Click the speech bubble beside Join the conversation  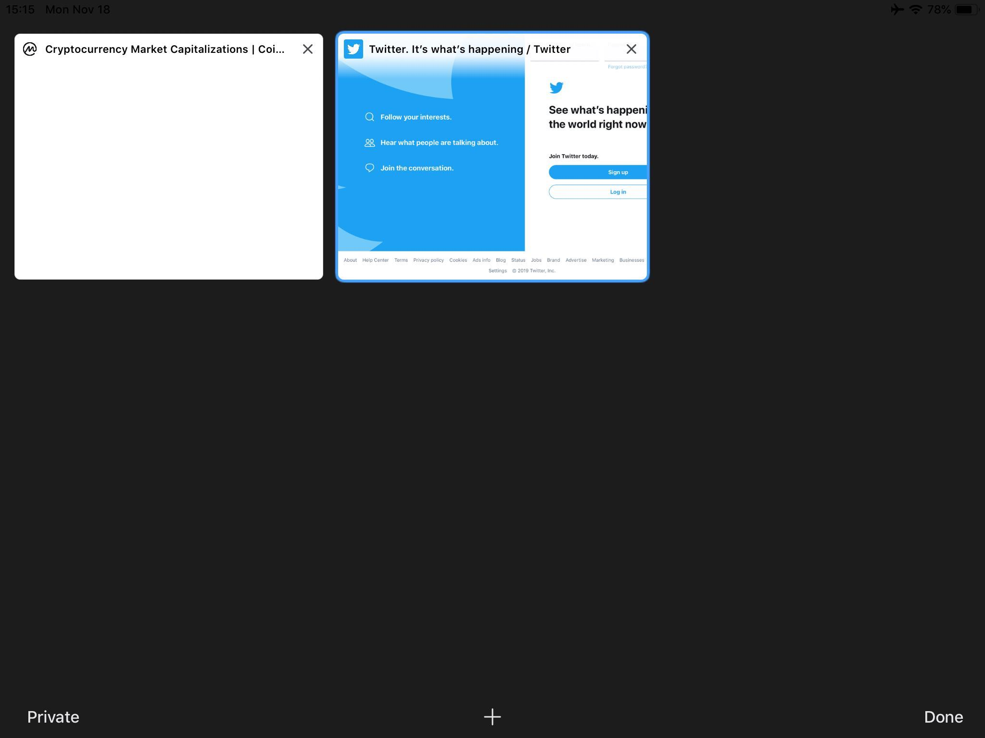pos(369,168)
